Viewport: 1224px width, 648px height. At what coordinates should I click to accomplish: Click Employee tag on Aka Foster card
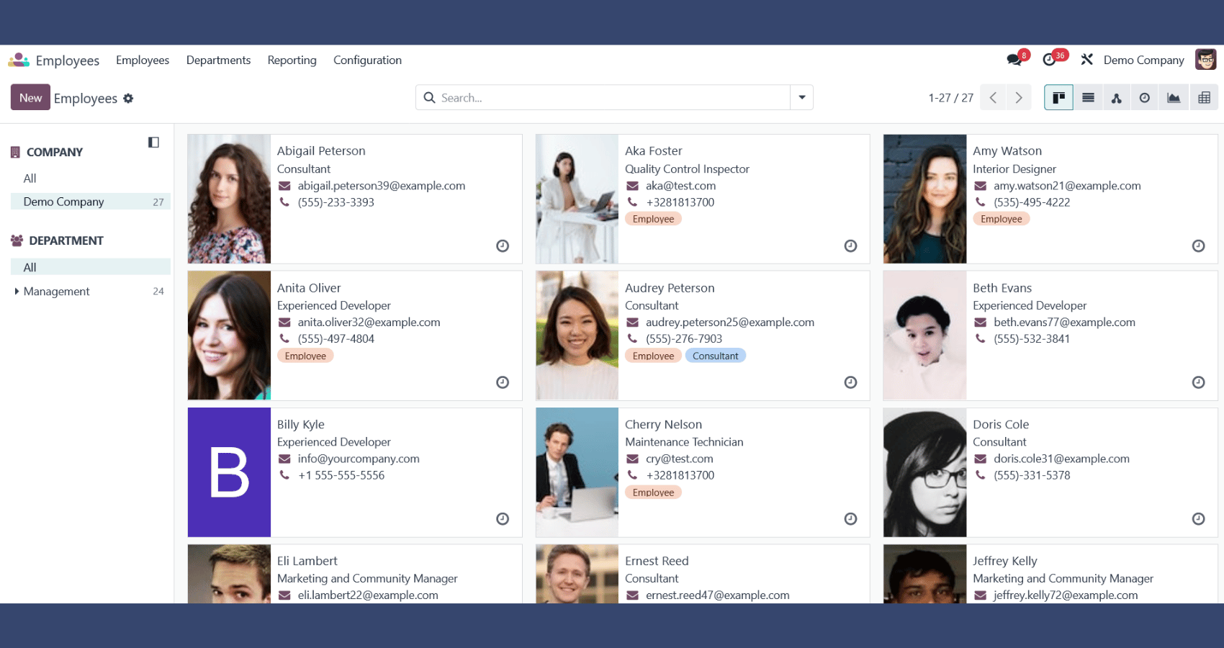pyautogui.click(x=653, y=219)
